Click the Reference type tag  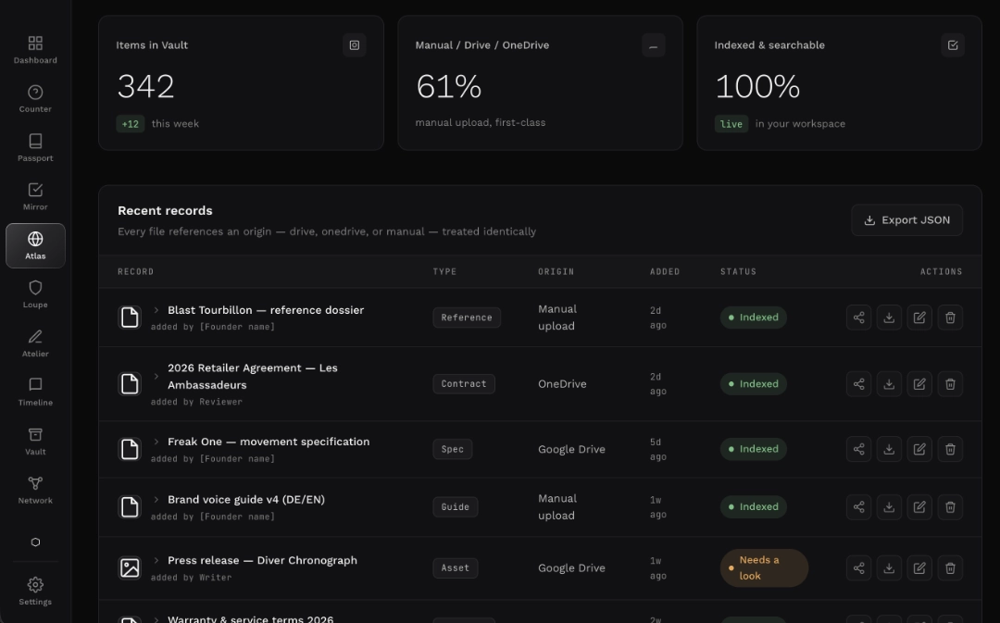pos(467,318)
